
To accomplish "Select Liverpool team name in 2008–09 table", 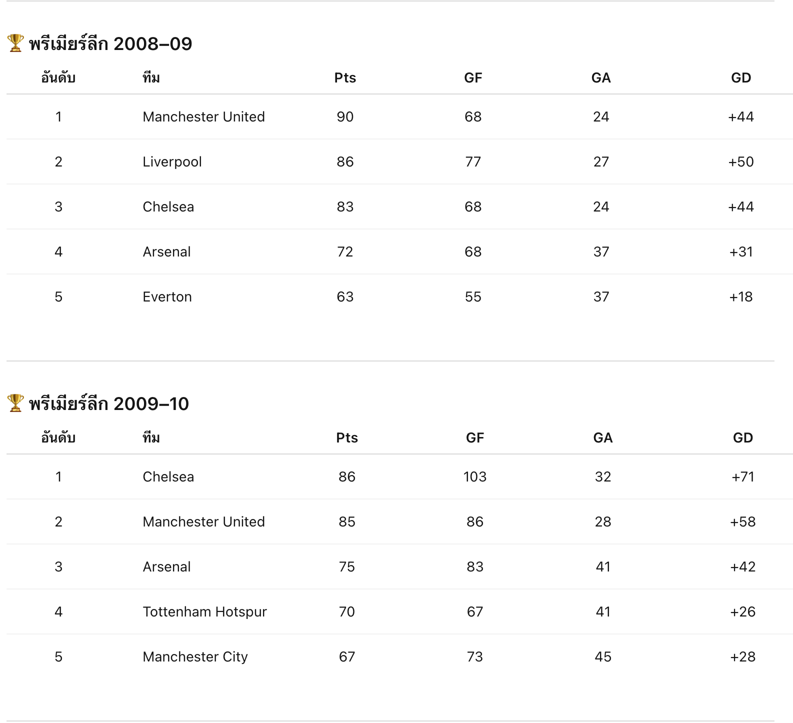I will 172,162.
